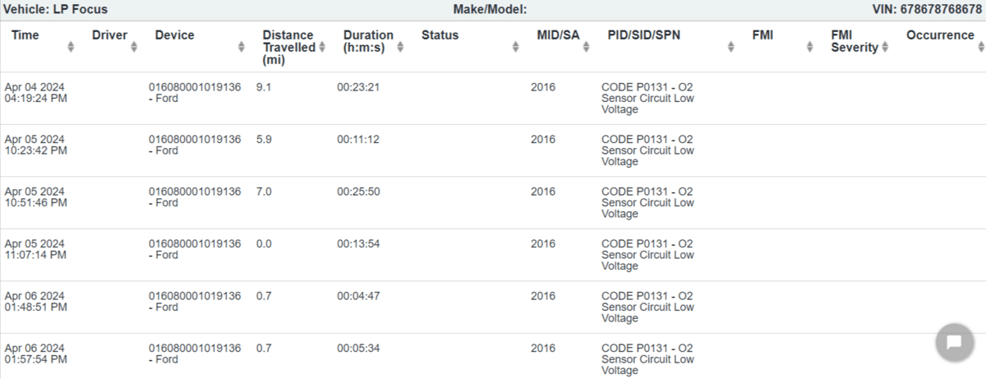Sort by FMI Severity arrows
The image size is (986, 379).
(x=885, y=48)
